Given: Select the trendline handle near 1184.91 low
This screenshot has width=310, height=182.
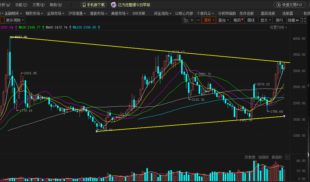Looking at the screenshot, I should (x=97, y=131).
